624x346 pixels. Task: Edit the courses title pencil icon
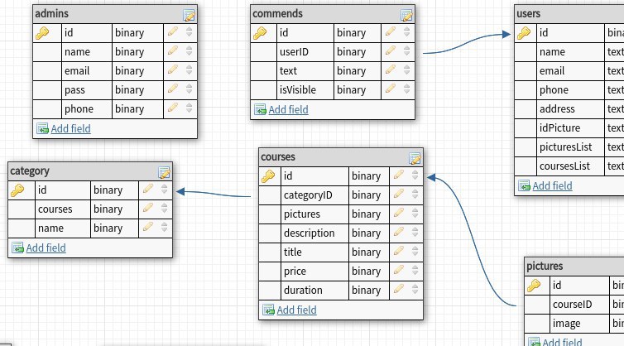pyautogui.click(x=399, y=252)
